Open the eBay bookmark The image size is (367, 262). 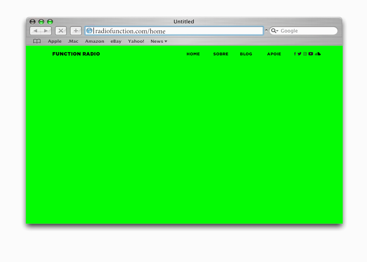coord(116,41)
